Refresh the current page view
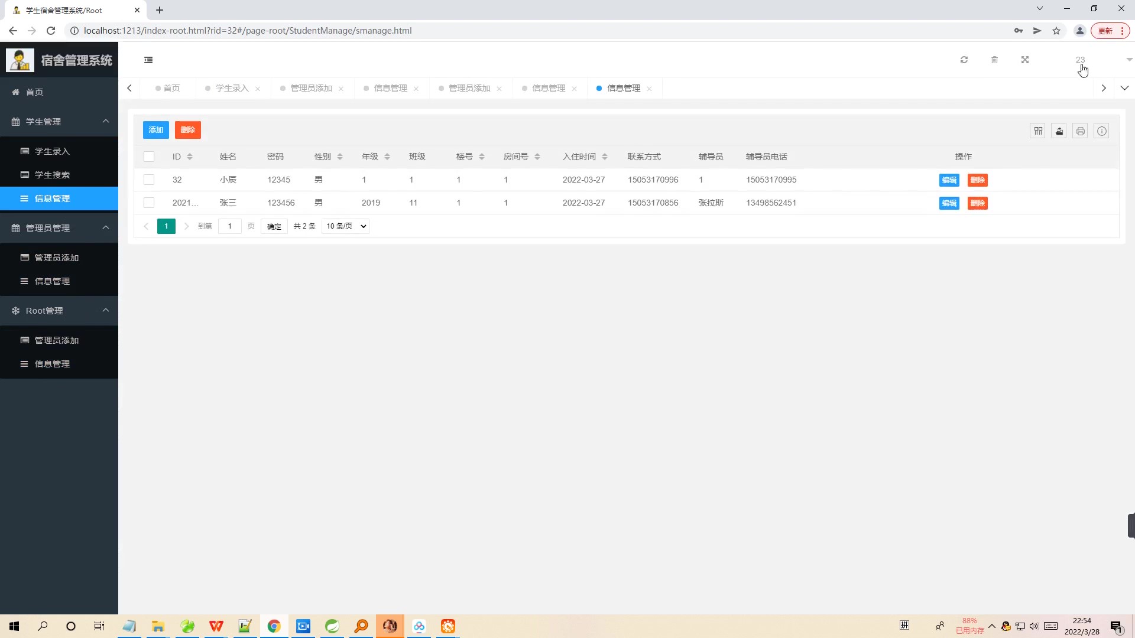This screenshot has height=638, width=1135. (964, 60)
